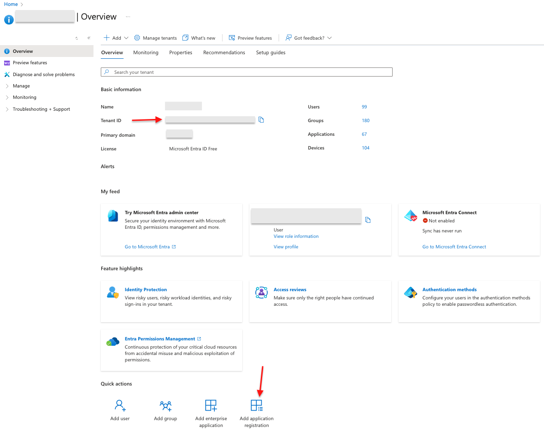Viewport: 544px width, 432px height.
Task: Click the Add group quick action icon
Action: pos(166,405)
